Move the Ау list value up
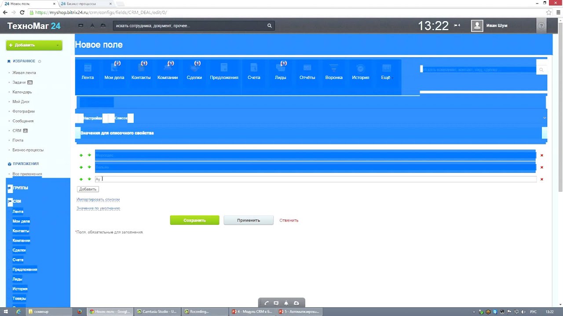 tap(81, 179)
